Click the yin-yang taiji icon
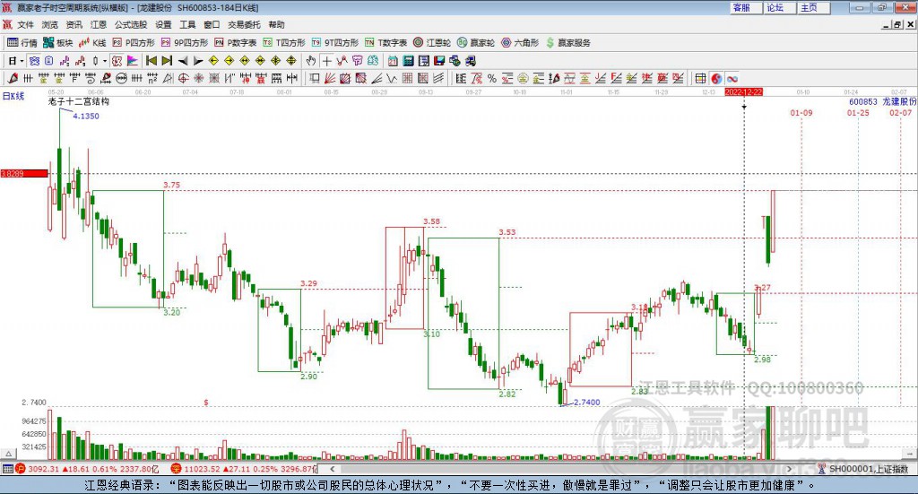The width and height of the screenshot is (918, 494). click(716, 79)
